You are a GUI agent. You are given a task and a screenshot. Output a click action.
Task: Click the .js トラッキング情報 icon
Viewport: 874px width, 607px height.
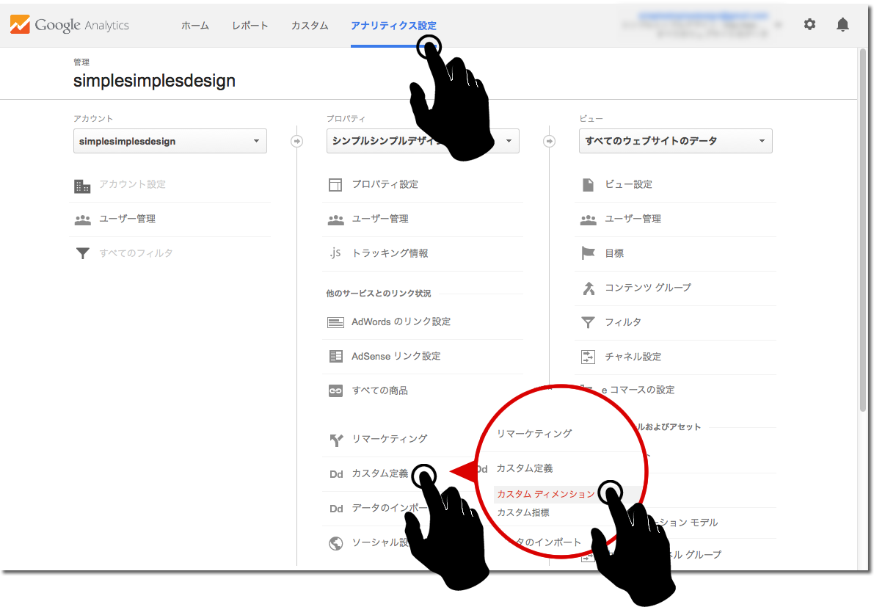335,253
